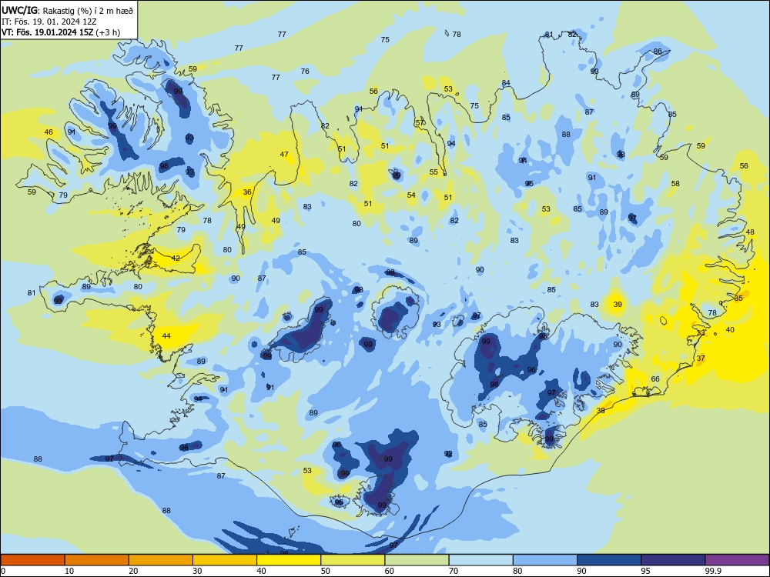This screenshot has height=577, width=770.
Task: Click the map humidity value '47'
Action: coord(284,154)
